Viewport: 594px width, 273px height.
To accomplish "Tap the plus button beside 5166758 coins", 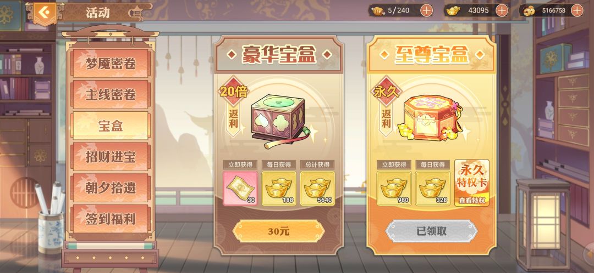I will coord(577,10).
